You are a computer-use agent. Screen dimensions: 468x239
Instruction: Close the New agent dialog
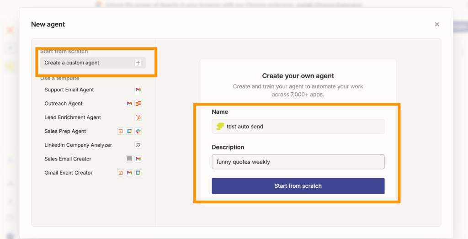click(437, 25)
